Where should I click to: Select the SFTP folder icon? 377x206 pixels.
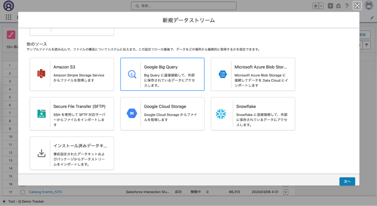[x=41, y=114]
